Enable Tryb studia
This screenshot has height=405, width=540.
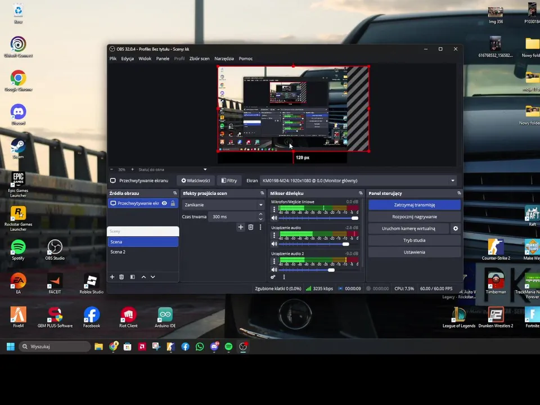[415, 240]
